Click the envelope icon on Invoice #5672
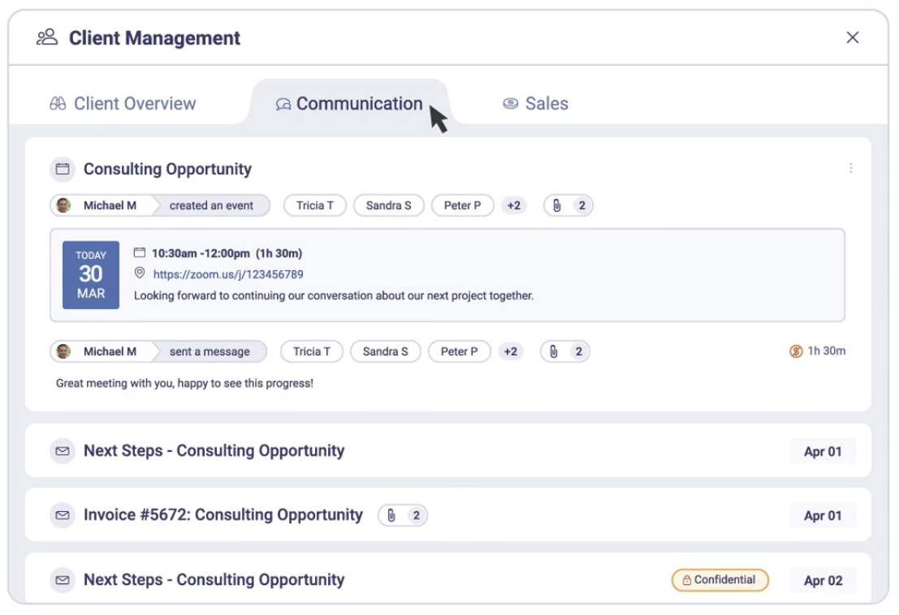 tap(62, 515)
